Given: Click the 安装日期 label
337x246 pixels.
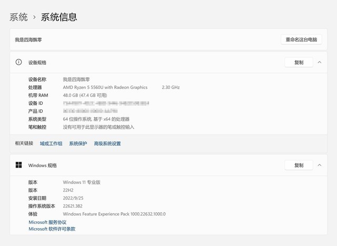Looking at the screenshot, I should [37, 198].
